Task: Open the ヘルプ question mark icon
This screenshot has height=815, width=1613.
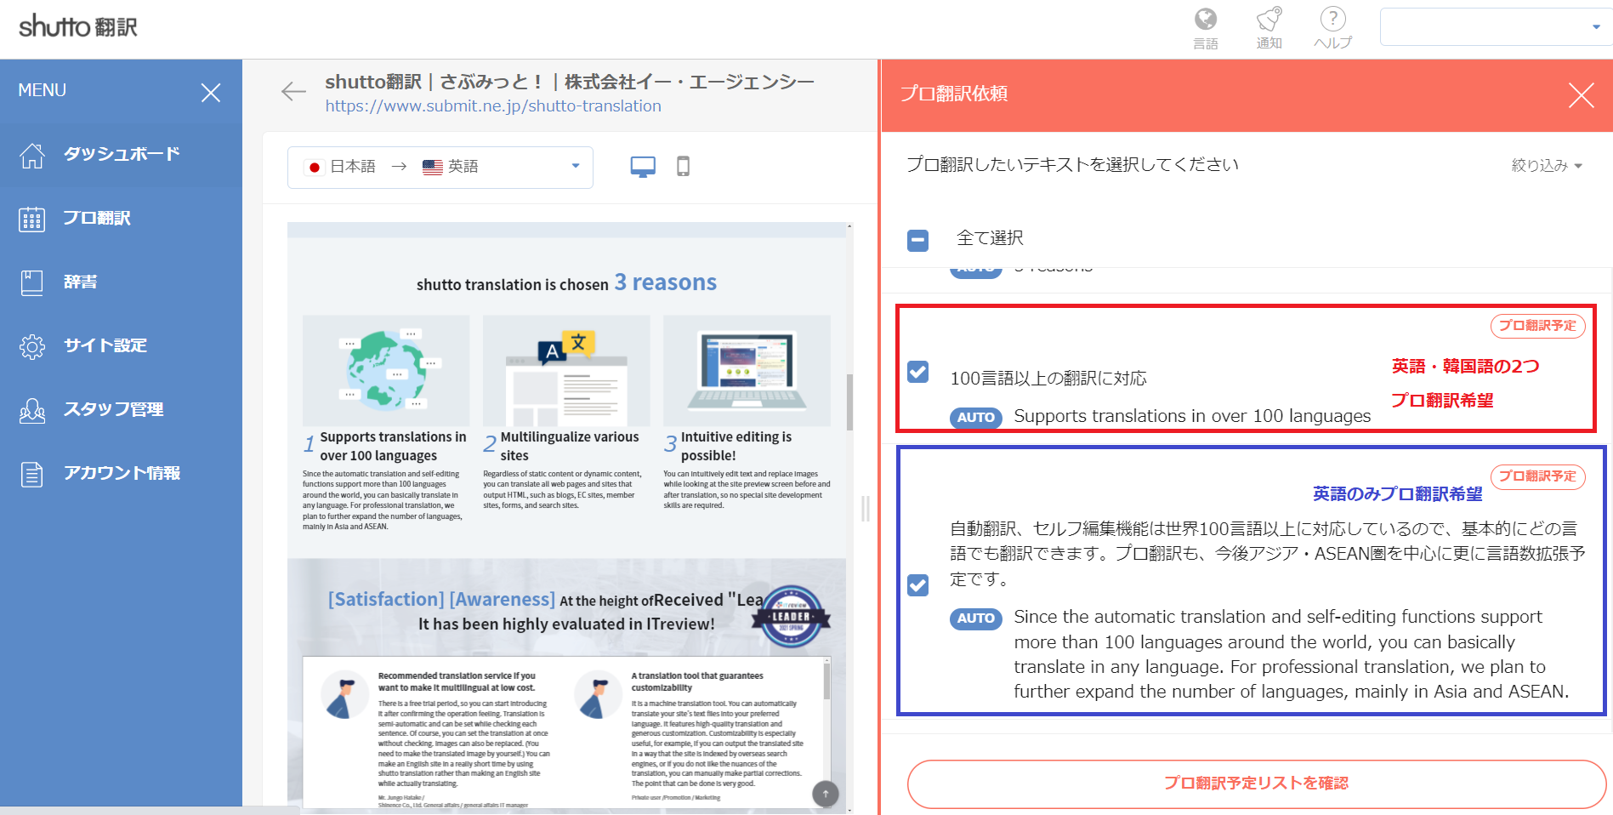Action: (1332, 20)
